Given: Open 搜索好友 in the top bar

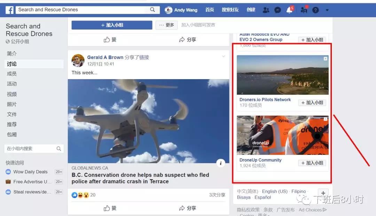Looking at the screenshot, I should pyautogui.click(x=230, y=10).
